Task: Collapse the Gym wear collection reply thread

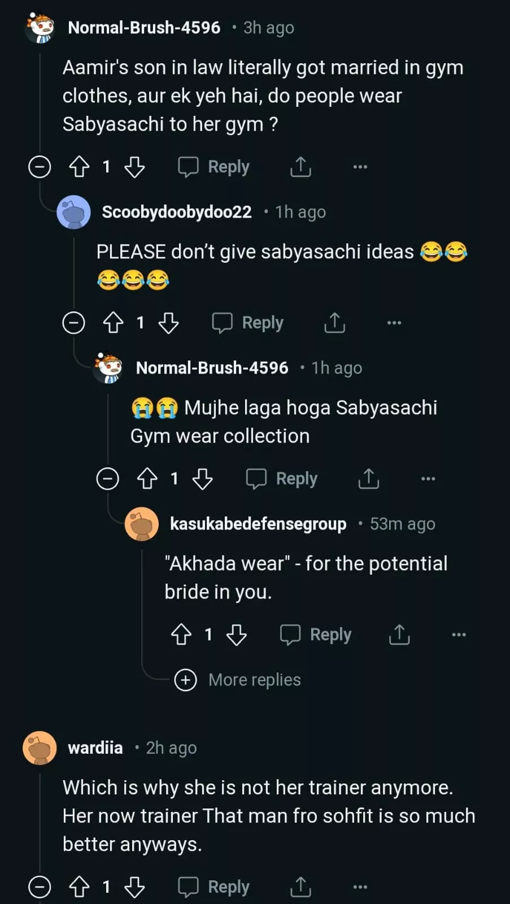Action: (107, 479)
